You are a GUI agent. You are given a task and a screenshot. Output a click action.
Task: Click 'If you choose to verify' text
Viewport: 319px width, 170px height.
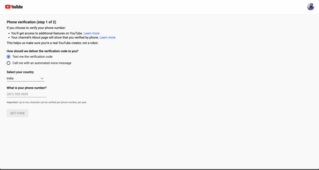pos(36,28)
